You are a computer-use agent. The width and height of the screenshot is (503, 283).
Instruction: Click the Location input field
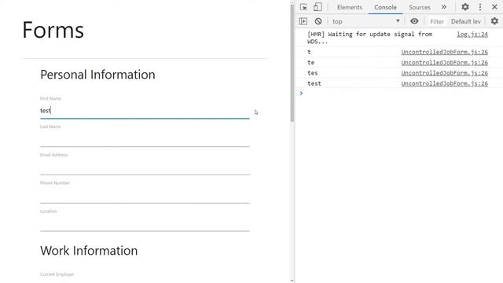(145, 223)
